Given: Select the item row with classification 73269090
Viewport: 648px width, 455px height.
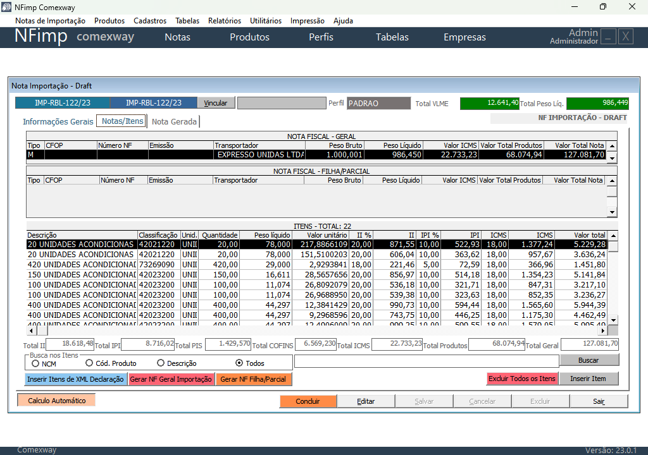Looking at the screenshot, I should click(316, 265).
